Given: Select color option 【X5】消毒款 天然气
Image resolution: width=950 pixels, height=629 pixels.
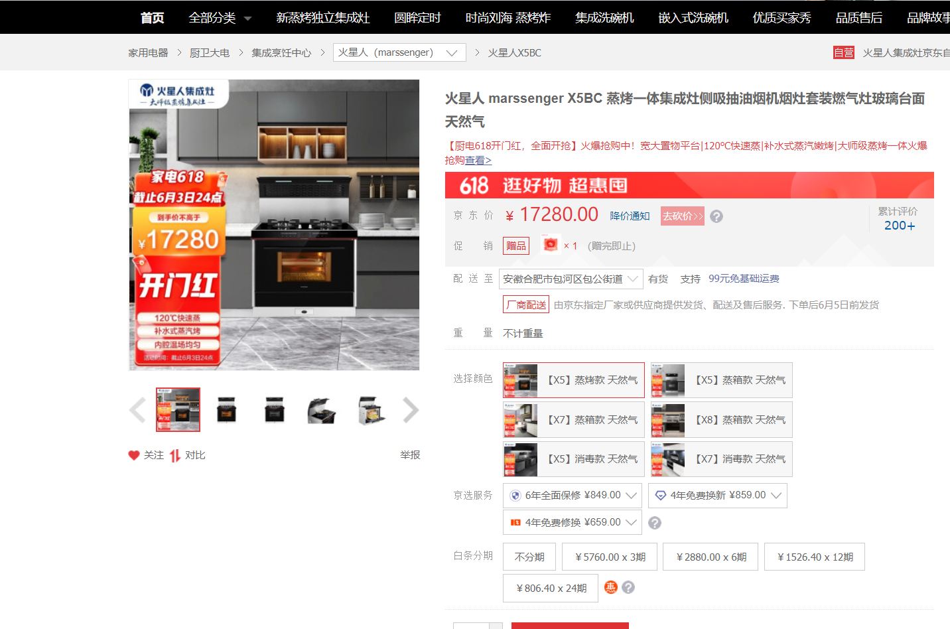Looking at the screenshot, I should 574,459.
